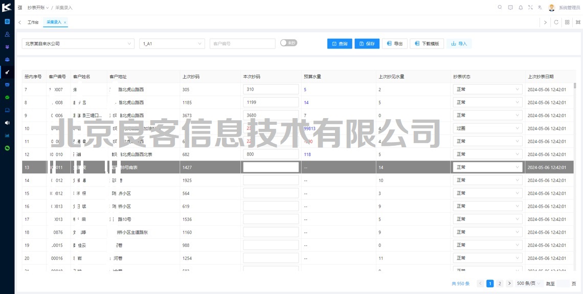Switch to the 工作台 tab

(33, 22)
